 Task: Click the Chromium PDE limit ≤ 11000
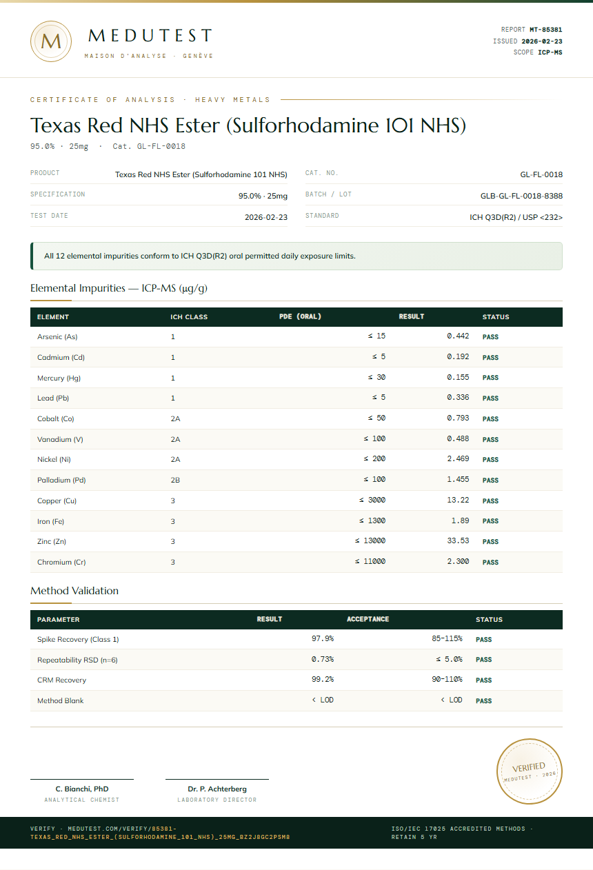(370, 562)
